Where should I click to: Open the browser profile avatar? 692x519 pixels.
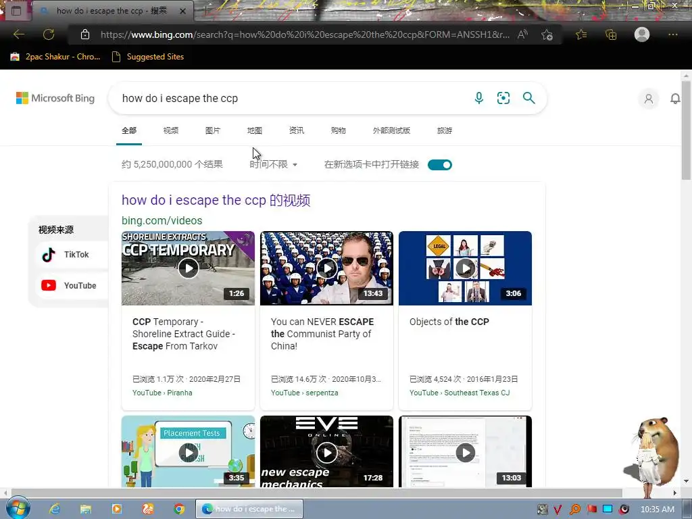pyautogui.click(x=642, y=34)
